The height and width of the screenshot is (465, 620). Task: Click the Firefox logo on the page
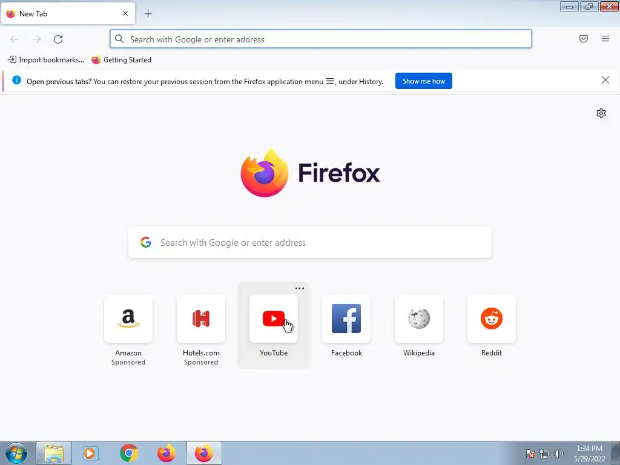[310, 173]
